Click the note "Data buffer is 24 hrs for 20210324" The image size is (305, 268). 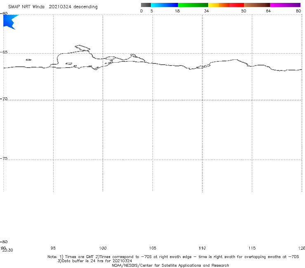click(95, 261)
